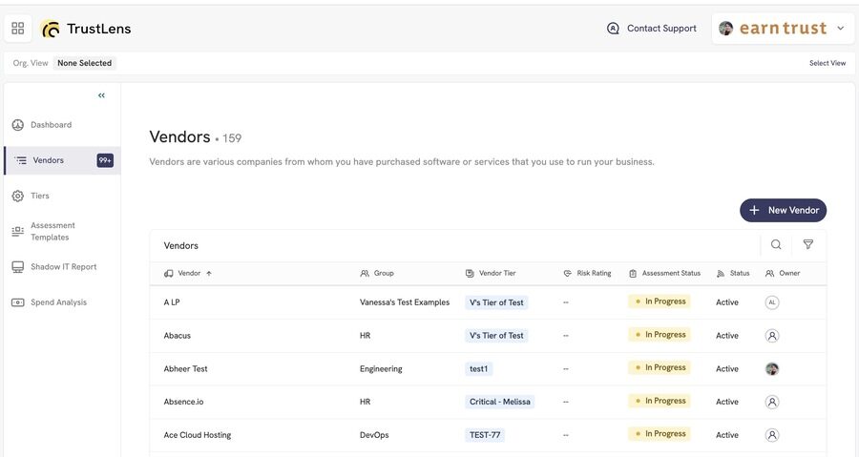Open the app grid launcher icon
The height and width of the screenshot is (457, 859).
(18, 29)
